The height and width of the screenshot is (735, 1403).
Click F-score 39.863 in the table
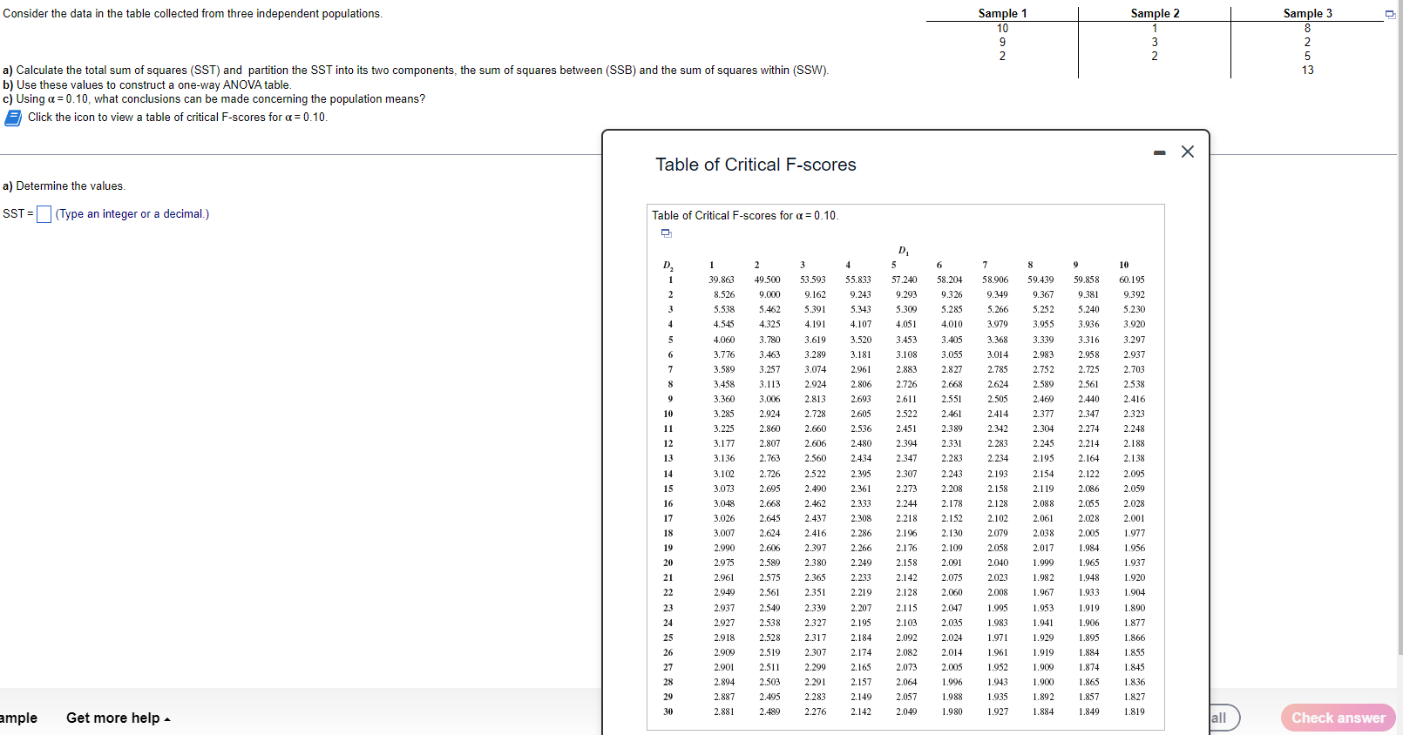click(x=722, y=280)
